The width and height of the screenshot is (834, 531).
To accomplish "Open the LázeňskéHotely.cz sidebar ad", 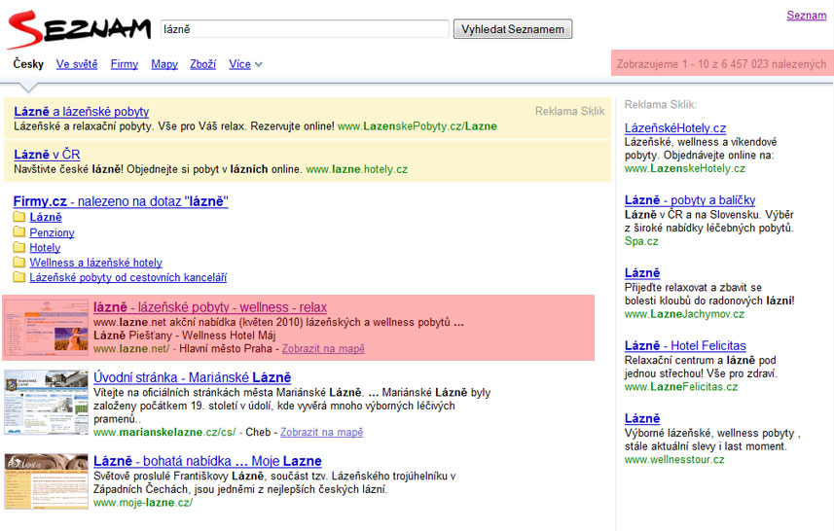I will pos(675,128).
